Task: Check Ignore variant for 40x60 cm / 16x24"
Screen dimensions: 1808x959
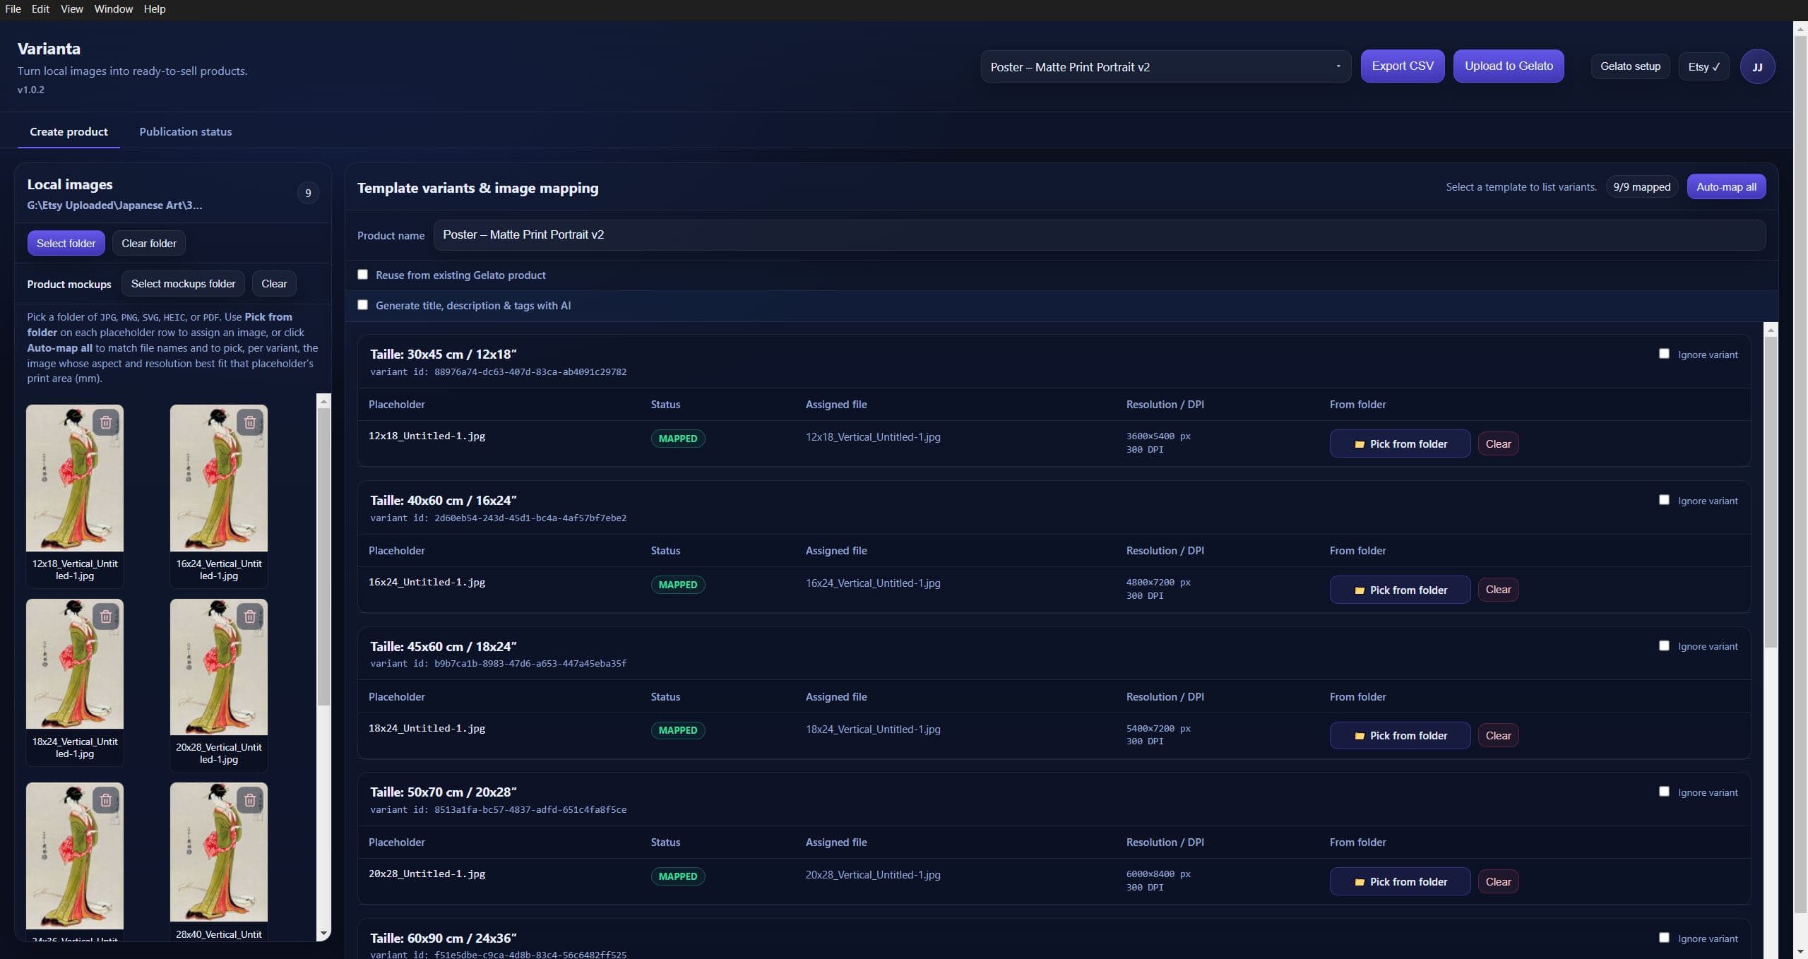Action: (1664, 500)
